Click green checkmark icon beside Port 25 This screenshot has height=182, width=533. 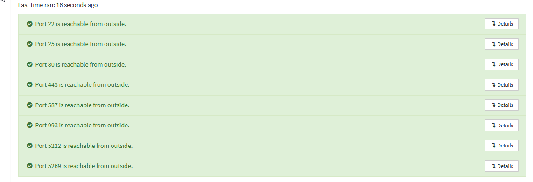pyautogui.click(x=29, y=44)
